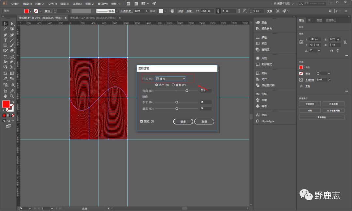Expand the rotation angle dropdown in Properties
352x211 pixels.
[x=319, y=51]
